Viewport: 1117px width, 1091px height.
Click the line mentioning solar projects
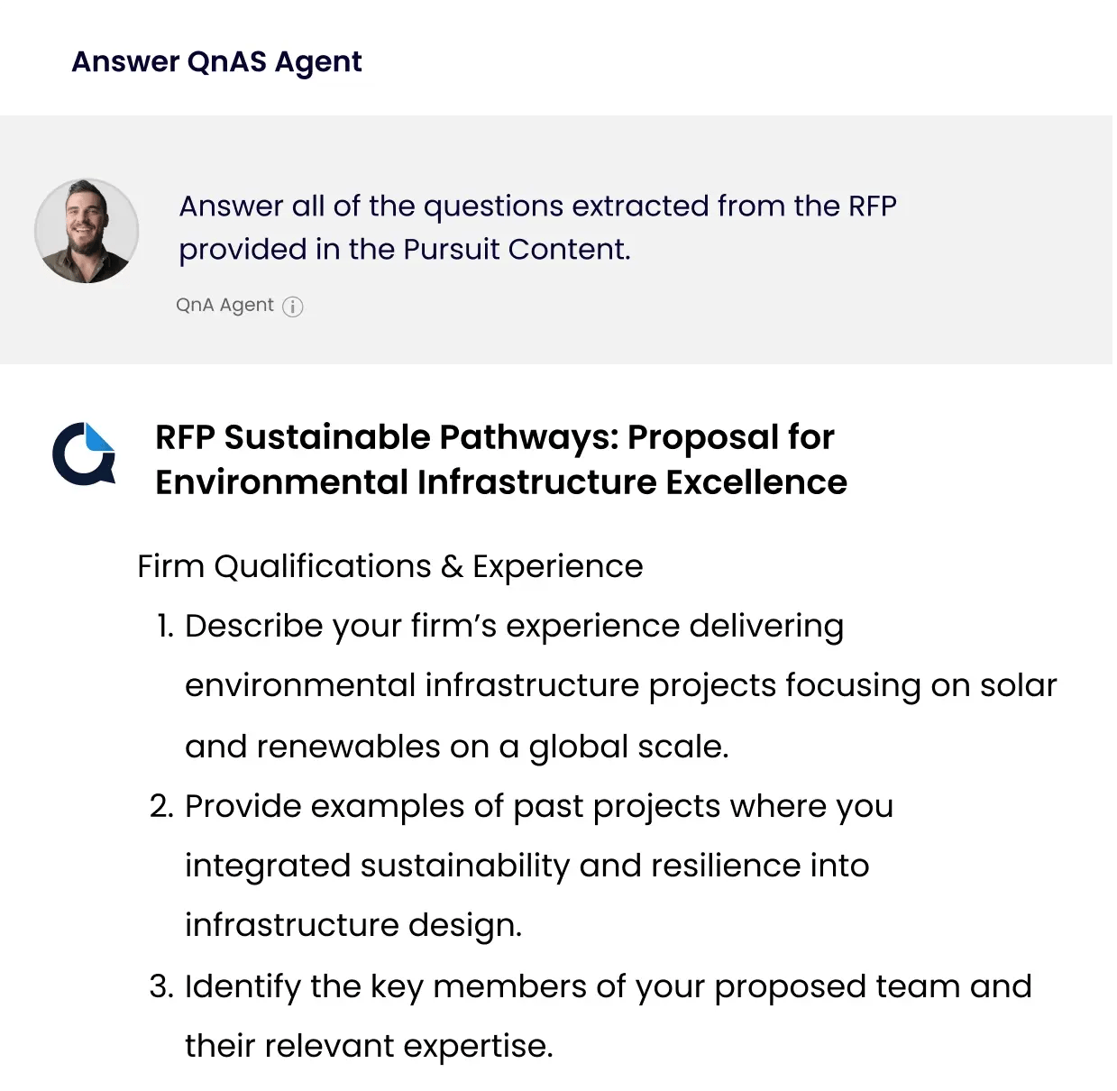click(x=620, y=685)
